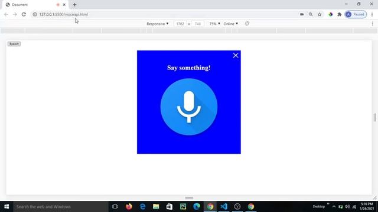Open Microsoft Store from the taskbar
The width and height of the screenshot is (378, 212).
click(170, 207)
